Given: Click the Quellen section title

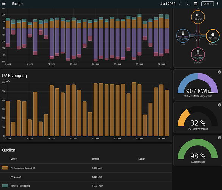Looking at the screenshot, I should (9, 150).
